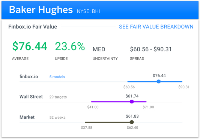Click the blue finbox.io fair value dot
Screen dimensions: 200x139
(159, 81)
